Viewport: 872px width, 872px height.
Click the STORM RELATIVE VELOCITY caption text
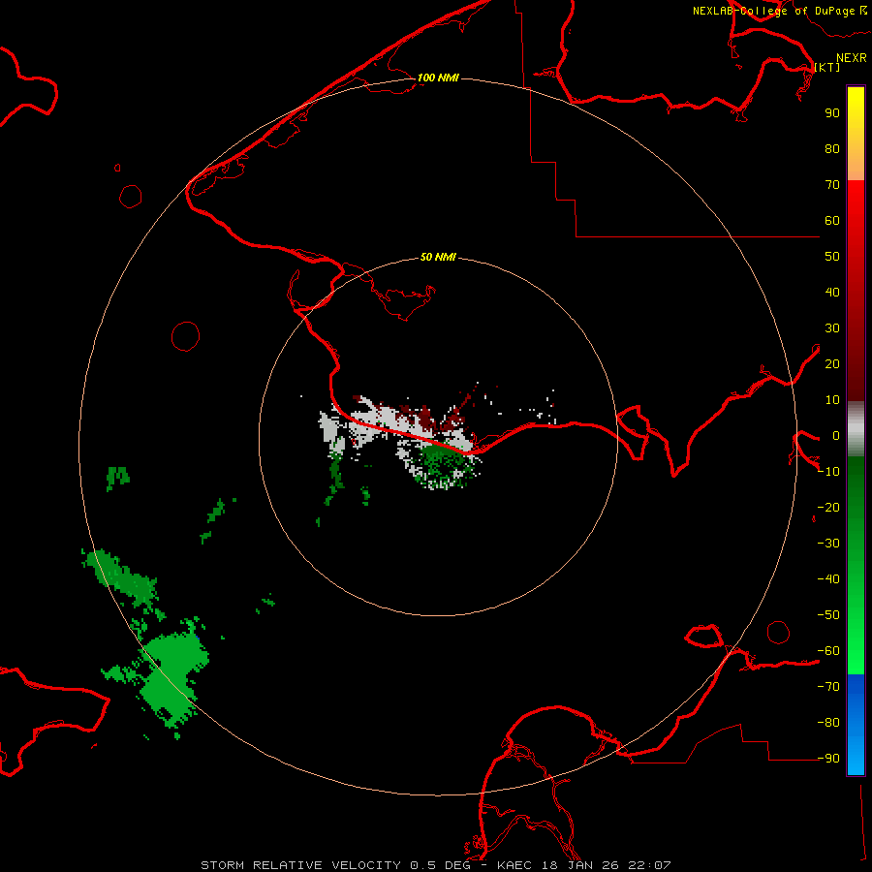coord(300,865)
